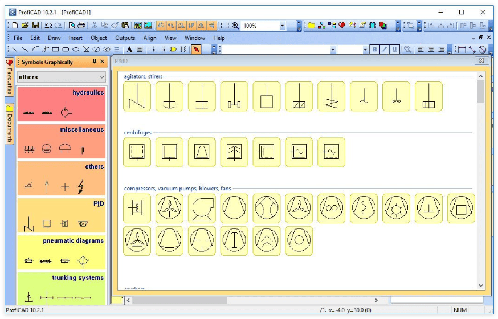498x319 pixels.
Task: Select the ellipse drawing tool
Action: (x=76, y=49)
